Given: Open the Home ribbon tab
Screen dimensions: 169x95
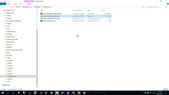Looking at the screenshot, I should 9,4.
